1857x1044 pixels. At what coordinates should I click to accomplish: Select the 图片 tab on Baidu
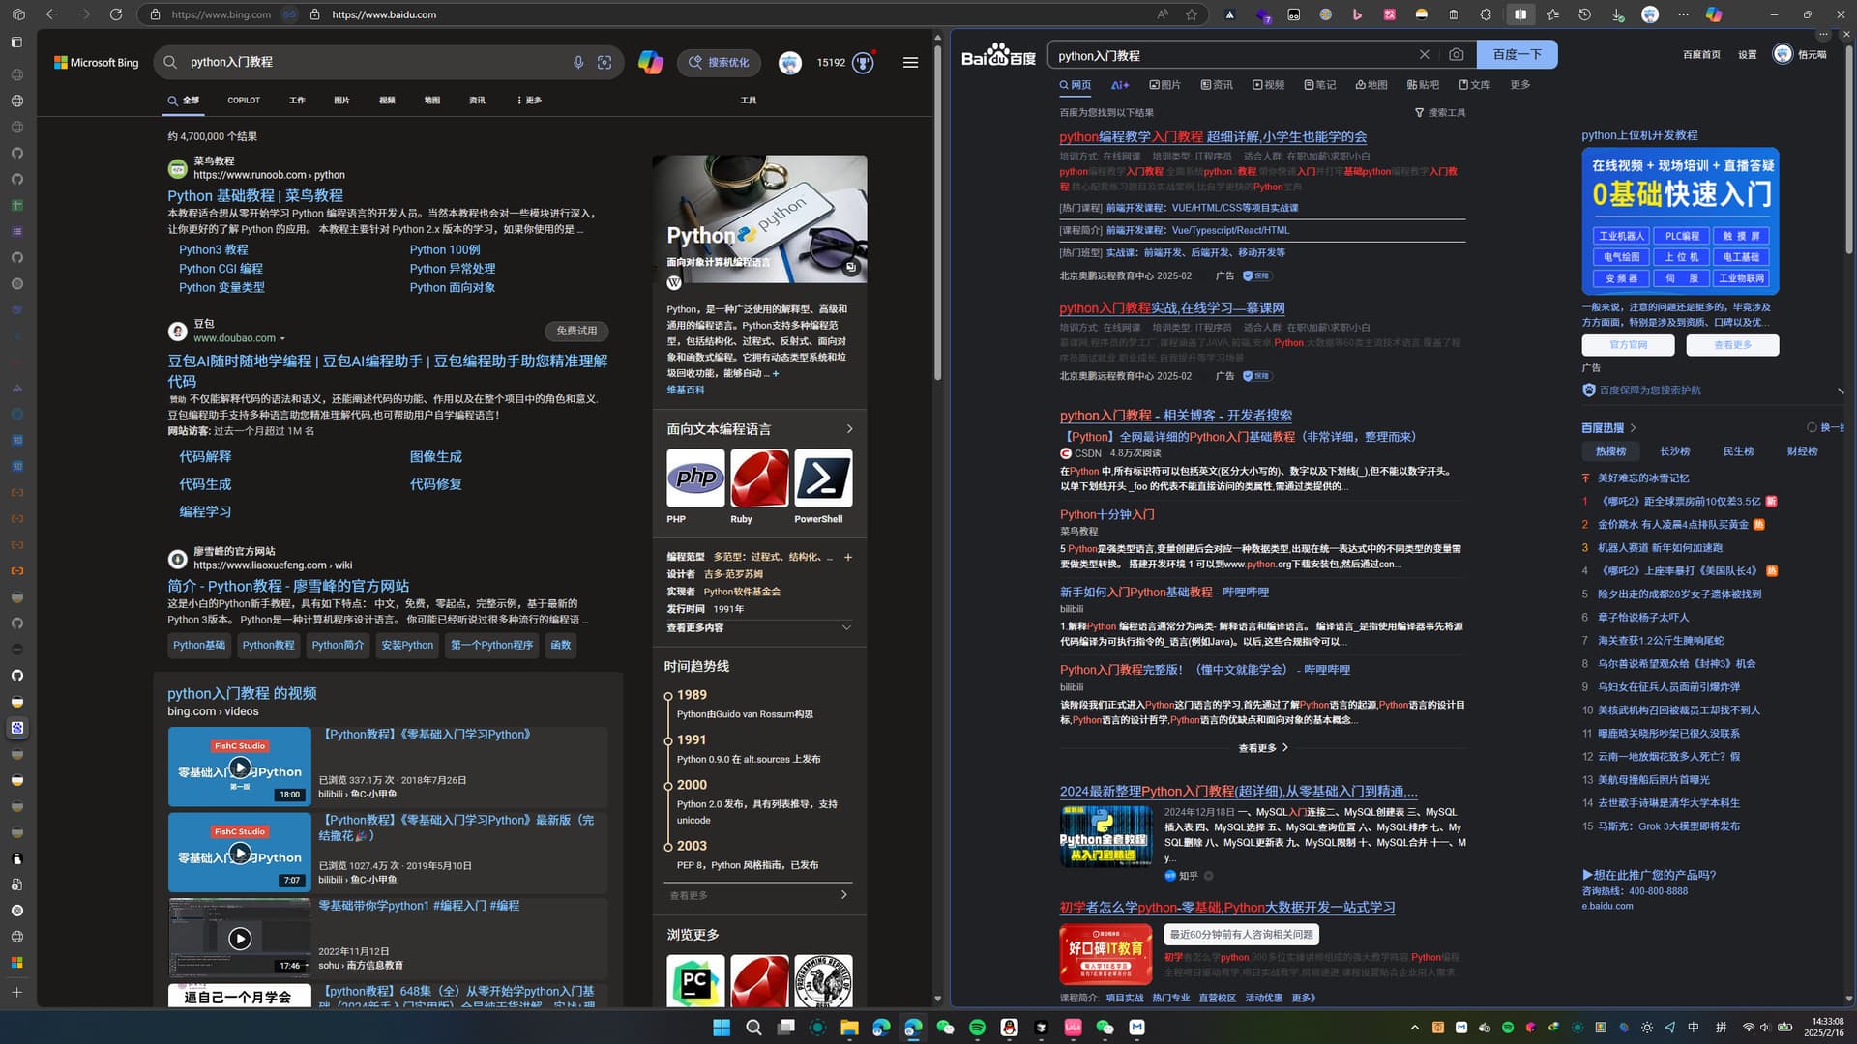click(x=1164, y=85)
